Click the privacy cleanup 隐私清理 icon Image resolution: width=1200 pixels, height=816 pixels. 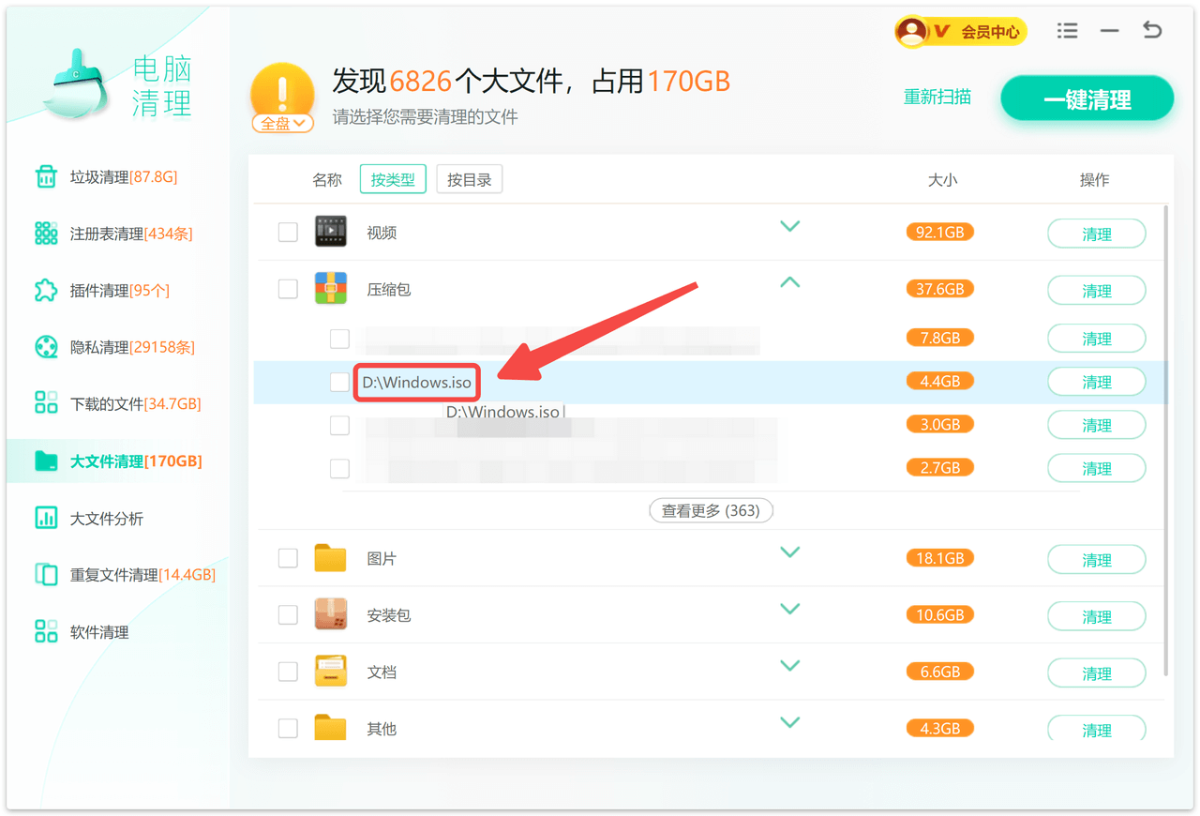pos(46,347)
